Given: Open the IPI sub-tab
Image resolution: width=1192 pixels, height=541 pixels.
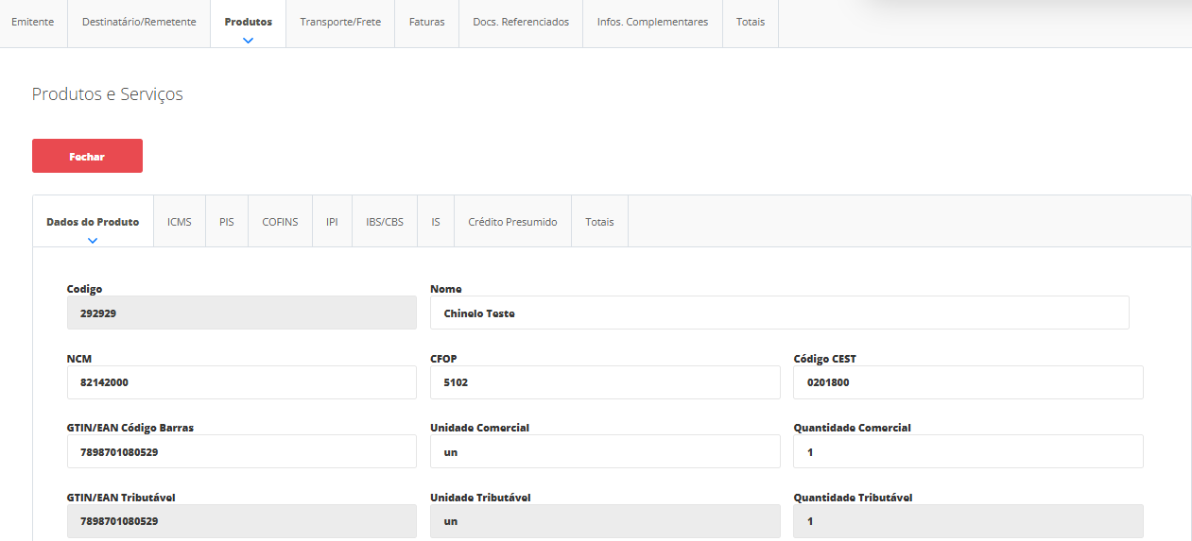Looking at the screenshot, I should [332, 222].
